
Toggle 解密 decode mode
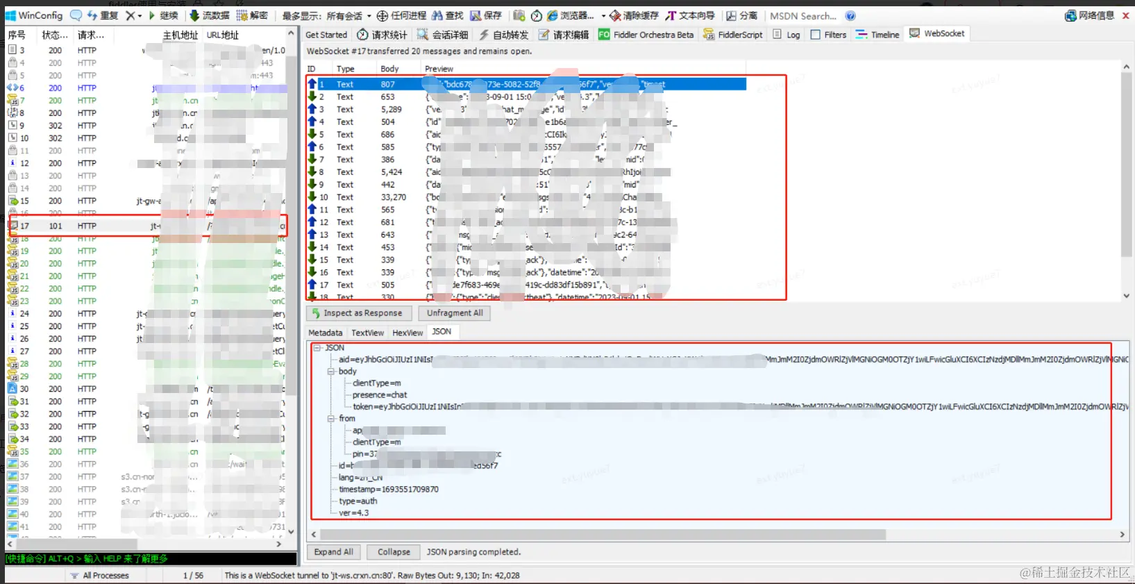[251, 15]
